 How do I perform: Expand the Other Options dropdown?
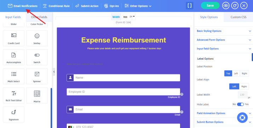(x=138, y=6)
